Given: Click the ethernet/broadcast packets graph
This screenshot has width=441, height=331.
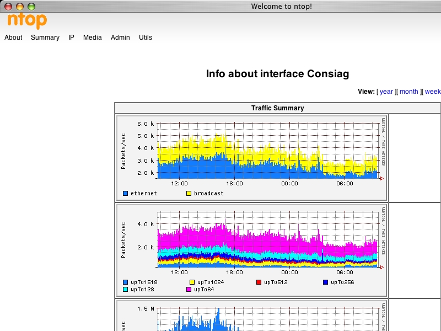Looking at the screenshot, I should coord(252,158).
